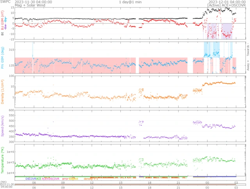Click the magenta ACE+DSCOVR legend entry
250x189 pixels.
click(x=52, y=179)
